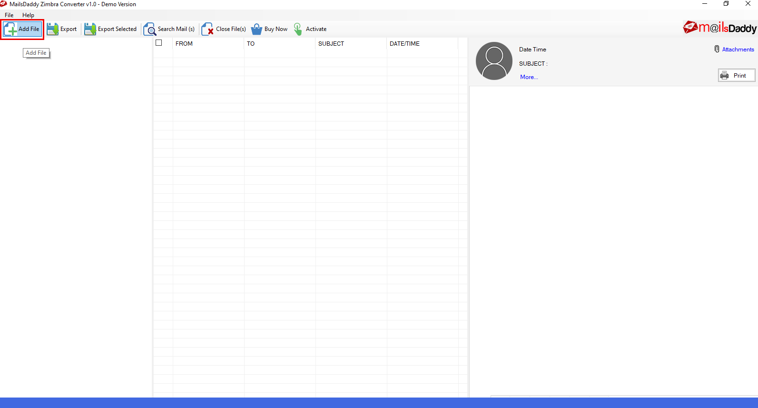Click the Export toolbar button
The height and width of the screenshot is (408, 758).
point(62,29)
